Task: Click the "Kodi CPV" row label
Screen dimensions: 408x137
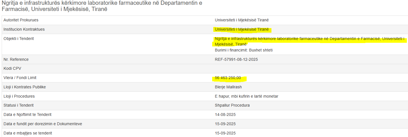Action: pyautogui.click(x=12, y=68)
